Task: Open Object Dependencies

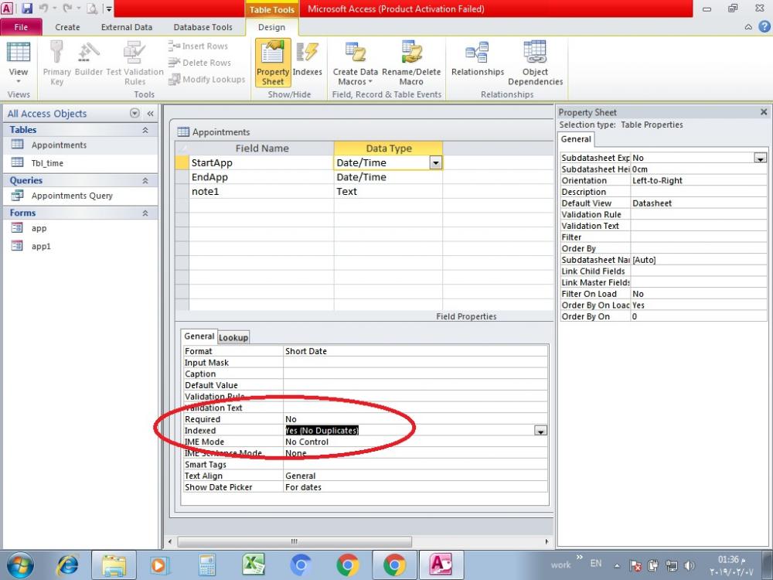Action: (x=536, y=63)
